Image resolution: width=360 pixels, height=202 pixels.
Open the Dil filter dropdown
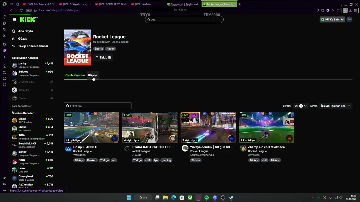300,106
